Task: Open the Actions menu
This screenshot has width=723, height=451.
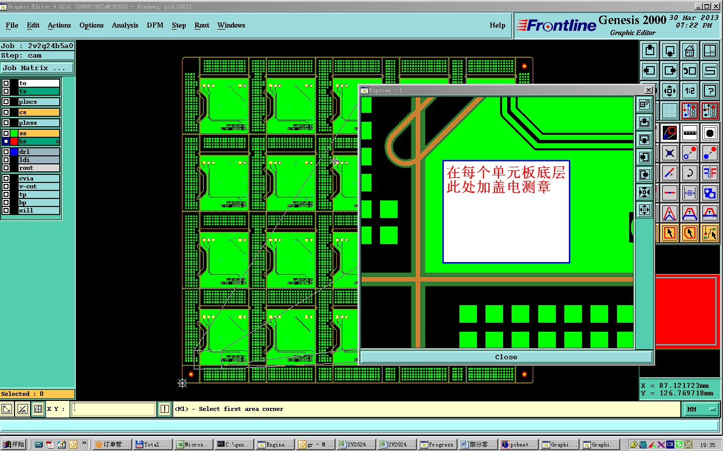Action: (x=59, y=26)
